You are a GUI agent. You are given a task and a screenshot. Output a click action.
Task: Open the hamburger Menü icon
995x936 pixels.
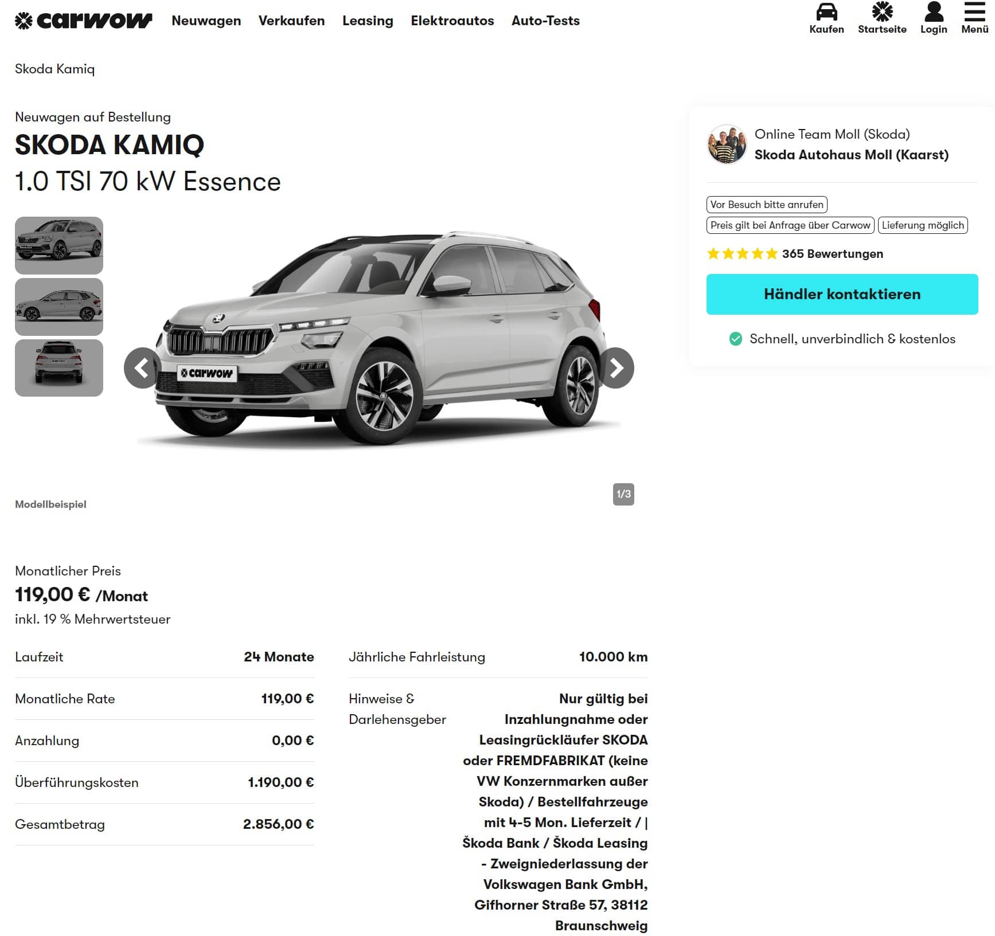[974, 11]
